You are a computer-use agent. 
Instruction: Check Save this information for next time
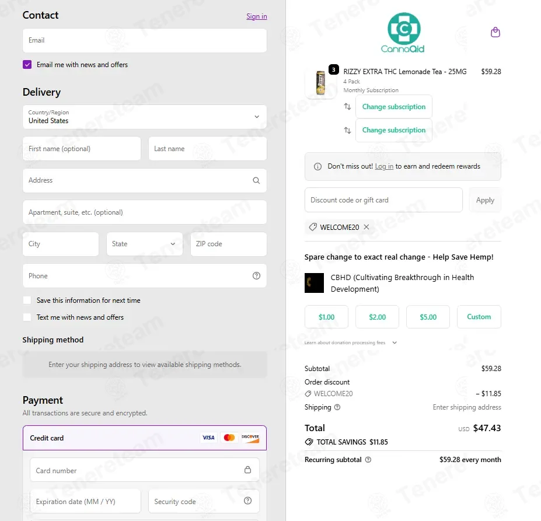[x=27, y=300]
